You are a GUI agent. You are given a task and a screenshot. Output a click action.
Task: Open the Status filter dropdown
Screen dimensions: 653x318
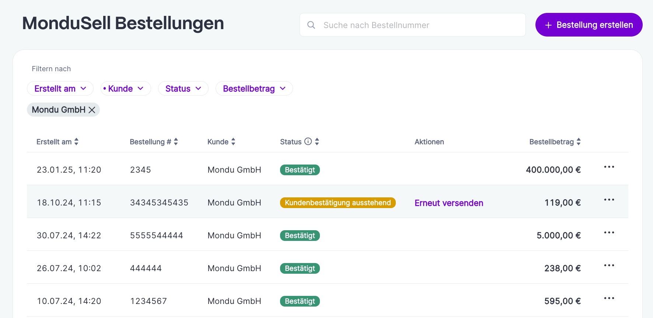pyautogui.click(x=183, y=89)
